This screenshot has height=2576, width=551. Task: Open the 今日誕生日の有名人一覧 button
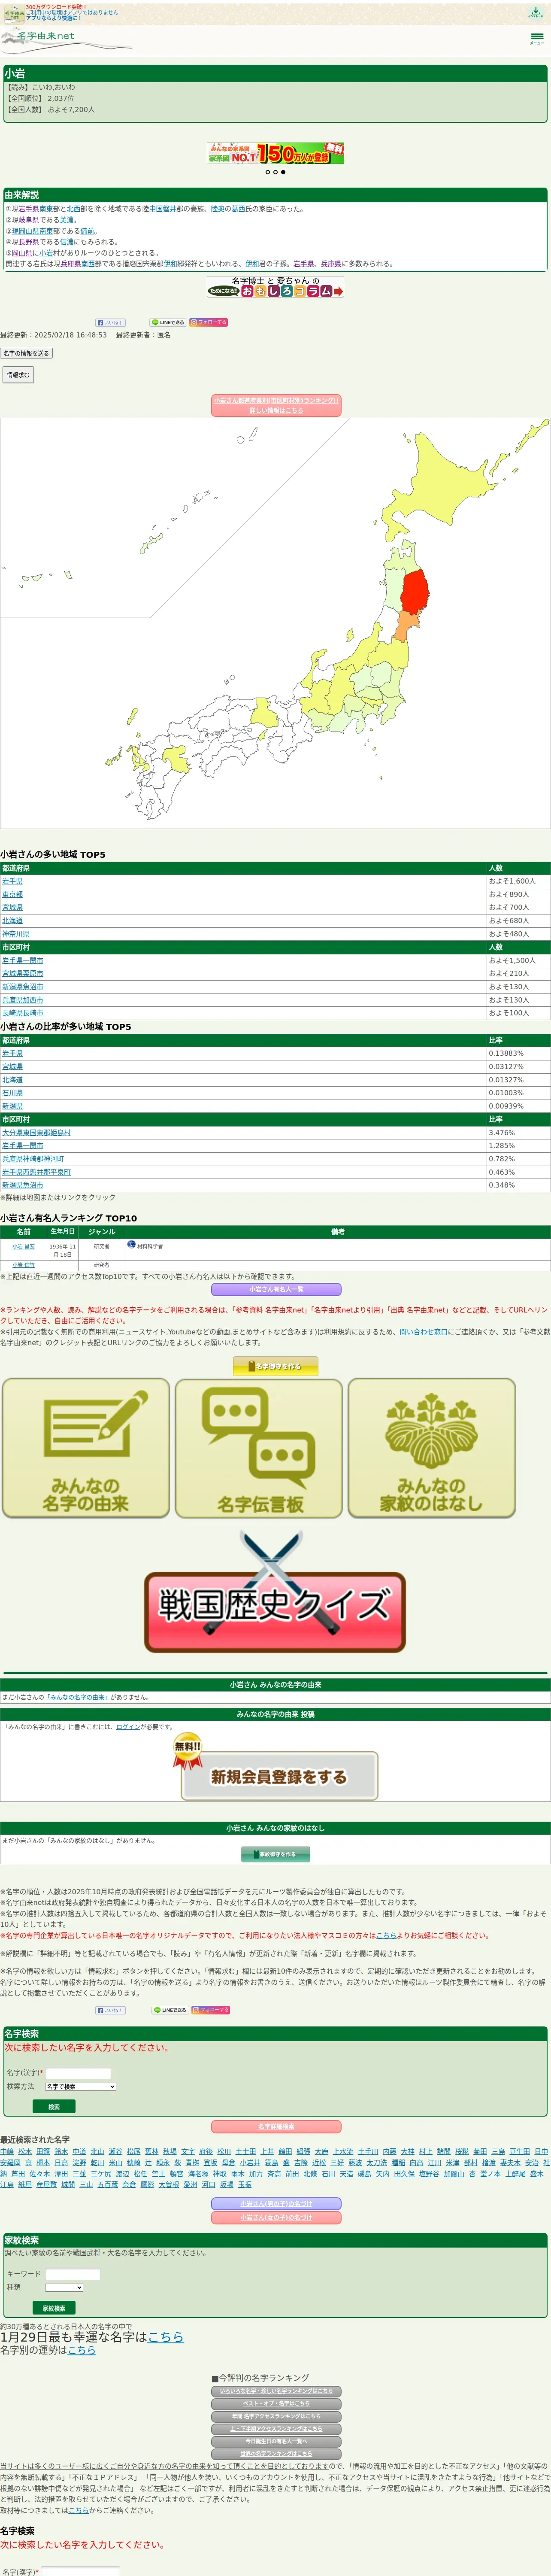tap(275, 2442)
